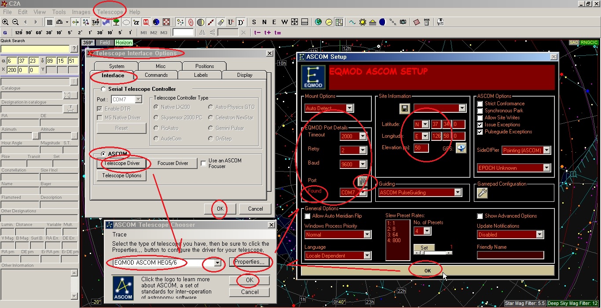601x308 pixels.
Task: Select the Serial Telescope Controller radio button
Action: (x=103, y=89)
